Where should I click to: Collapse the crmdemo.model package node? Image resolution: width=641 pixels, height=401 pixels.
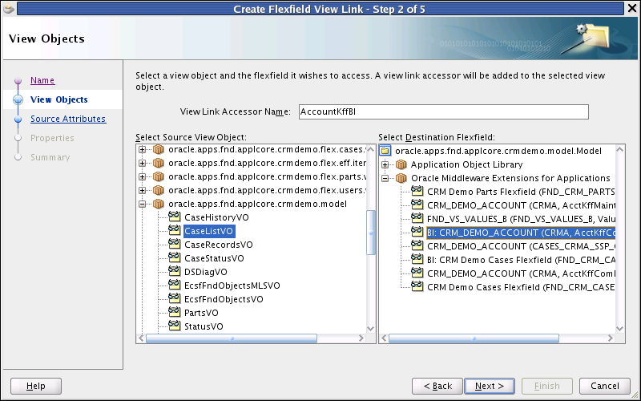click(142, 204)
